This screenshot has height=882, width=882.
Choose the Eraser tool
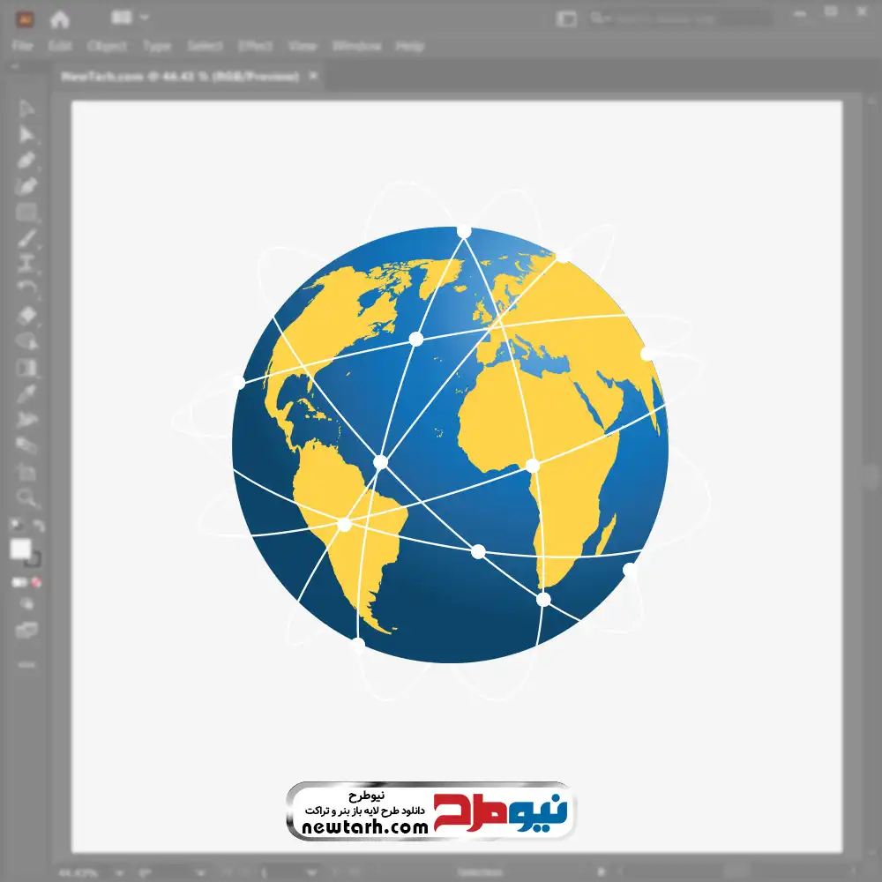coord(26,315)
